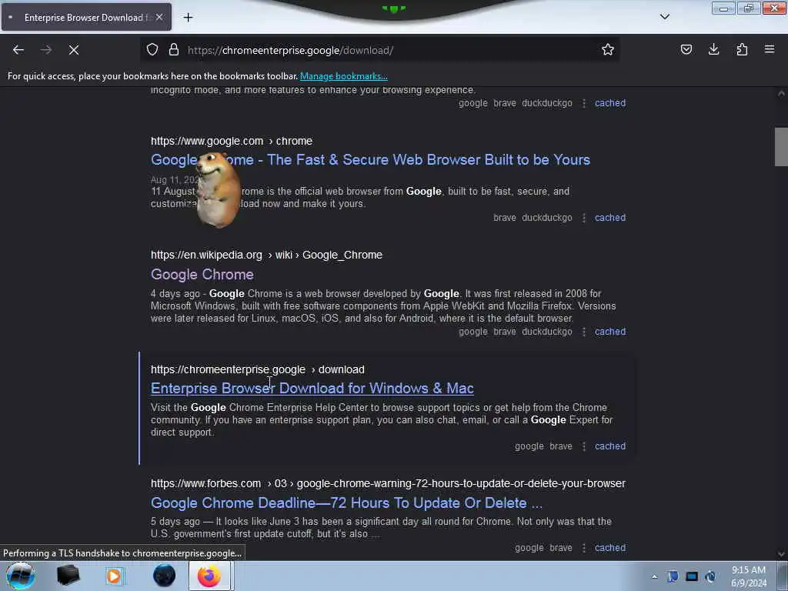The image size is (788, 591).
Task: Open action center flag tray icon
Action: [673, 576]
